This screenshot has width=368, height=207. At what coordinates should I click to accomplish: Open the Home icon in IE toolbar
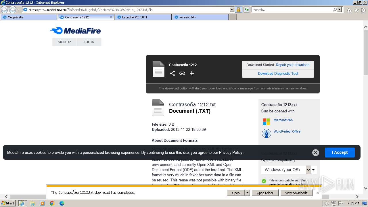click(349, 10)
